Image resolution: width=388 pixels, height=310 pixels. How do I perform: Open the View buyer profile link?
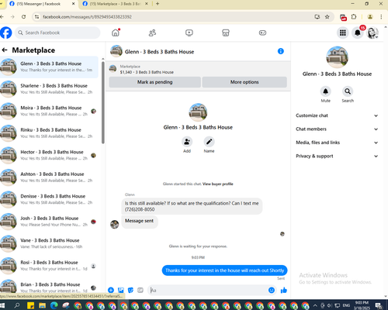(218, 184)
